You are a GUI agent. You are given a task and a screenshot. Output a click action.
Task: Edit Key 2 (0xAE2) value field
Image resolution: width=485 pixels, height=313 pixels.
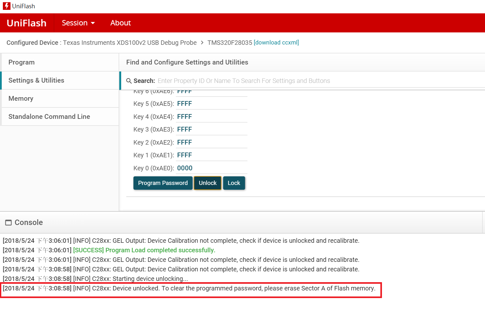[212, 142]
